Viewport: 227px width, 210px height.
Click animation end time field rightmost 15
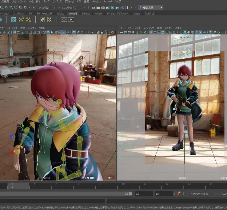[164, 194]
